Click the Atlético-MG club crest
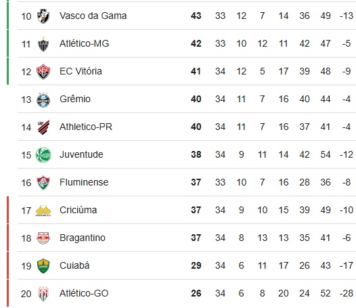The image size is (356, 308). 43,44
